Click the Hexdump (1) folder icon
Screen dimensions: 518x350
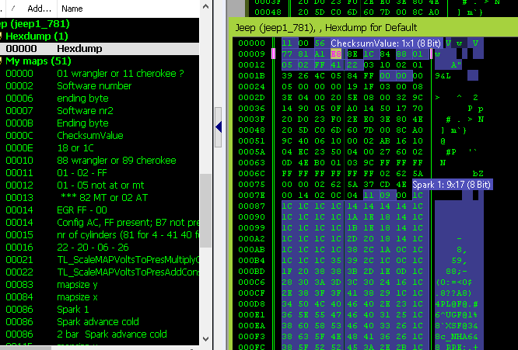(2, 36)
